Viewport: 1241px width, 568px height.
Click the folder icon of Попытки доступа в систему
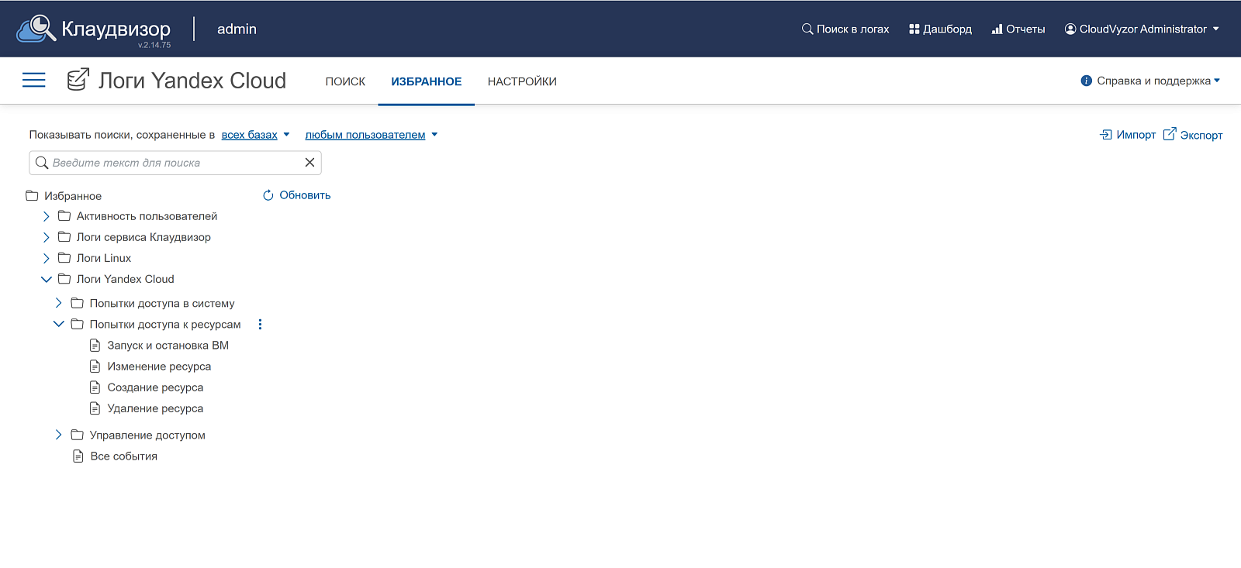(x=78, y=303)
